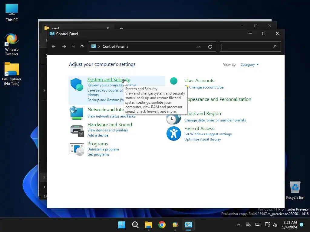Click the System and Security shield icon

coord(77,85)
